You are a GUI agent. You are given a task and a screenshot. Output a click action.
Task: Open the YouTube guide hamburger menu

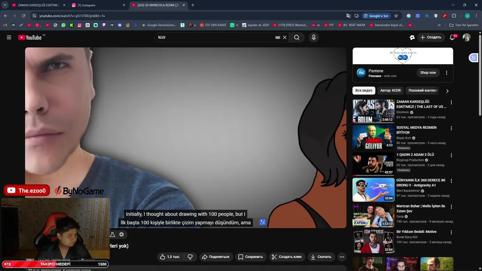pyautogui.click(x=9, y=37)
